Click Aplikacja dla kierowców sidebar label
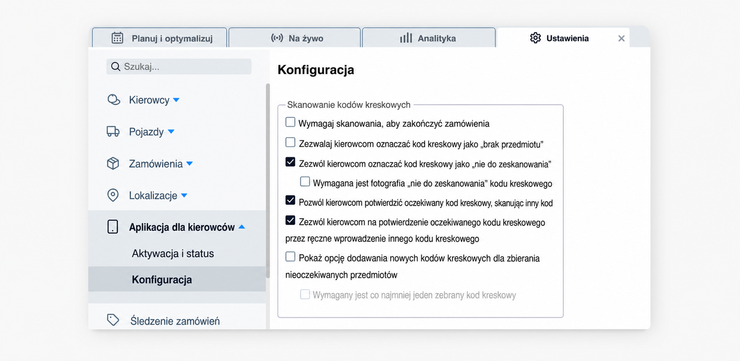This screenshot has height=361, width=740. (x=182, y=227)
